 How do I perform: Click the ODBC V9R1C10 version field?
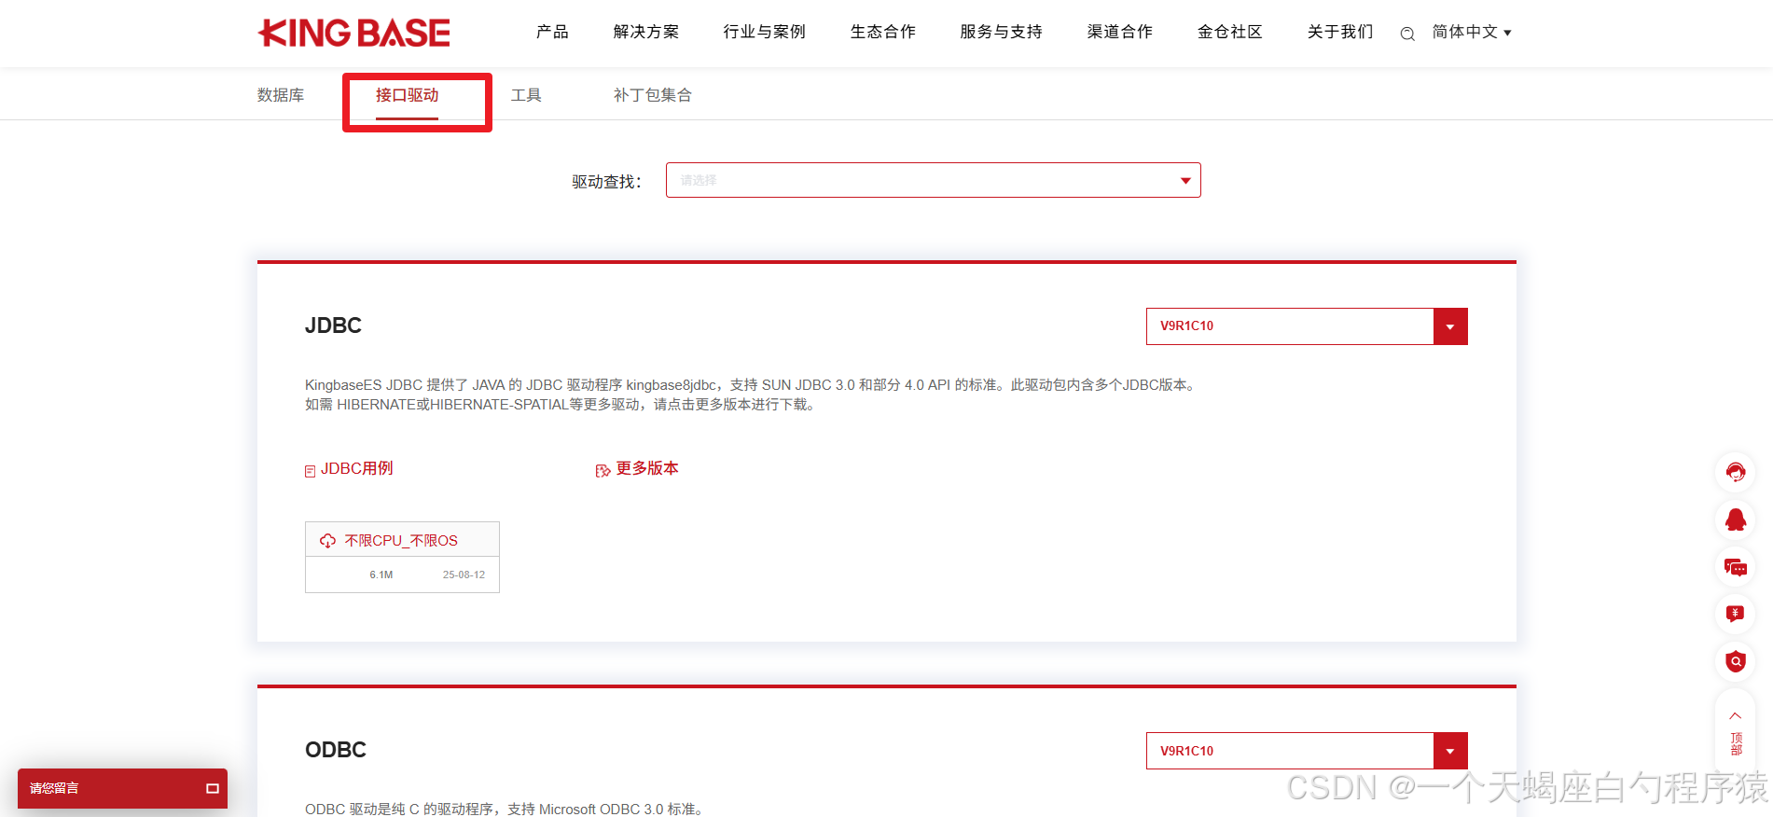coord(1290,751)
